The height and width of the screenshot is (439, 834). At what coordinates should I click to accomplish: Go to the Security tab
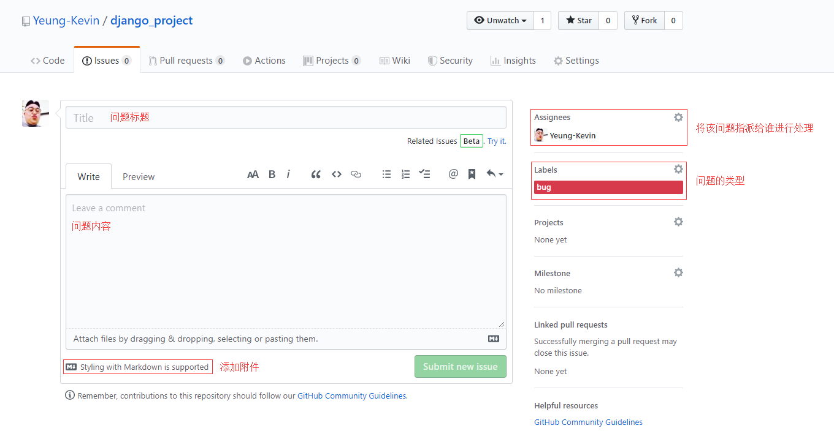(450, 61)
